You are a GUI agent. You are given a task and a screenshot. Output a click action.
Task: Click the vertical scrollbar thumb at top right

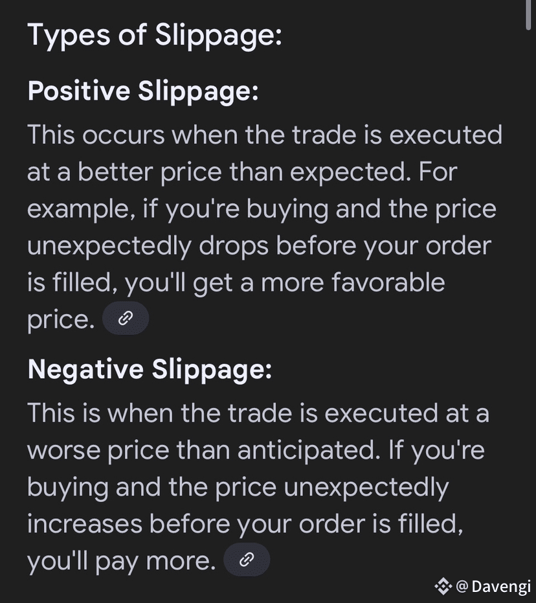[x=530, y=14]
